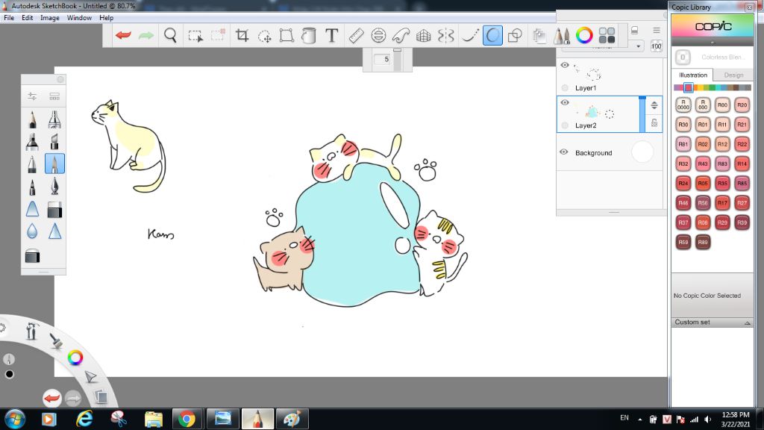Switch to the Illustration tab
Viewport: 764px width, 430px height.
[693, 75]
